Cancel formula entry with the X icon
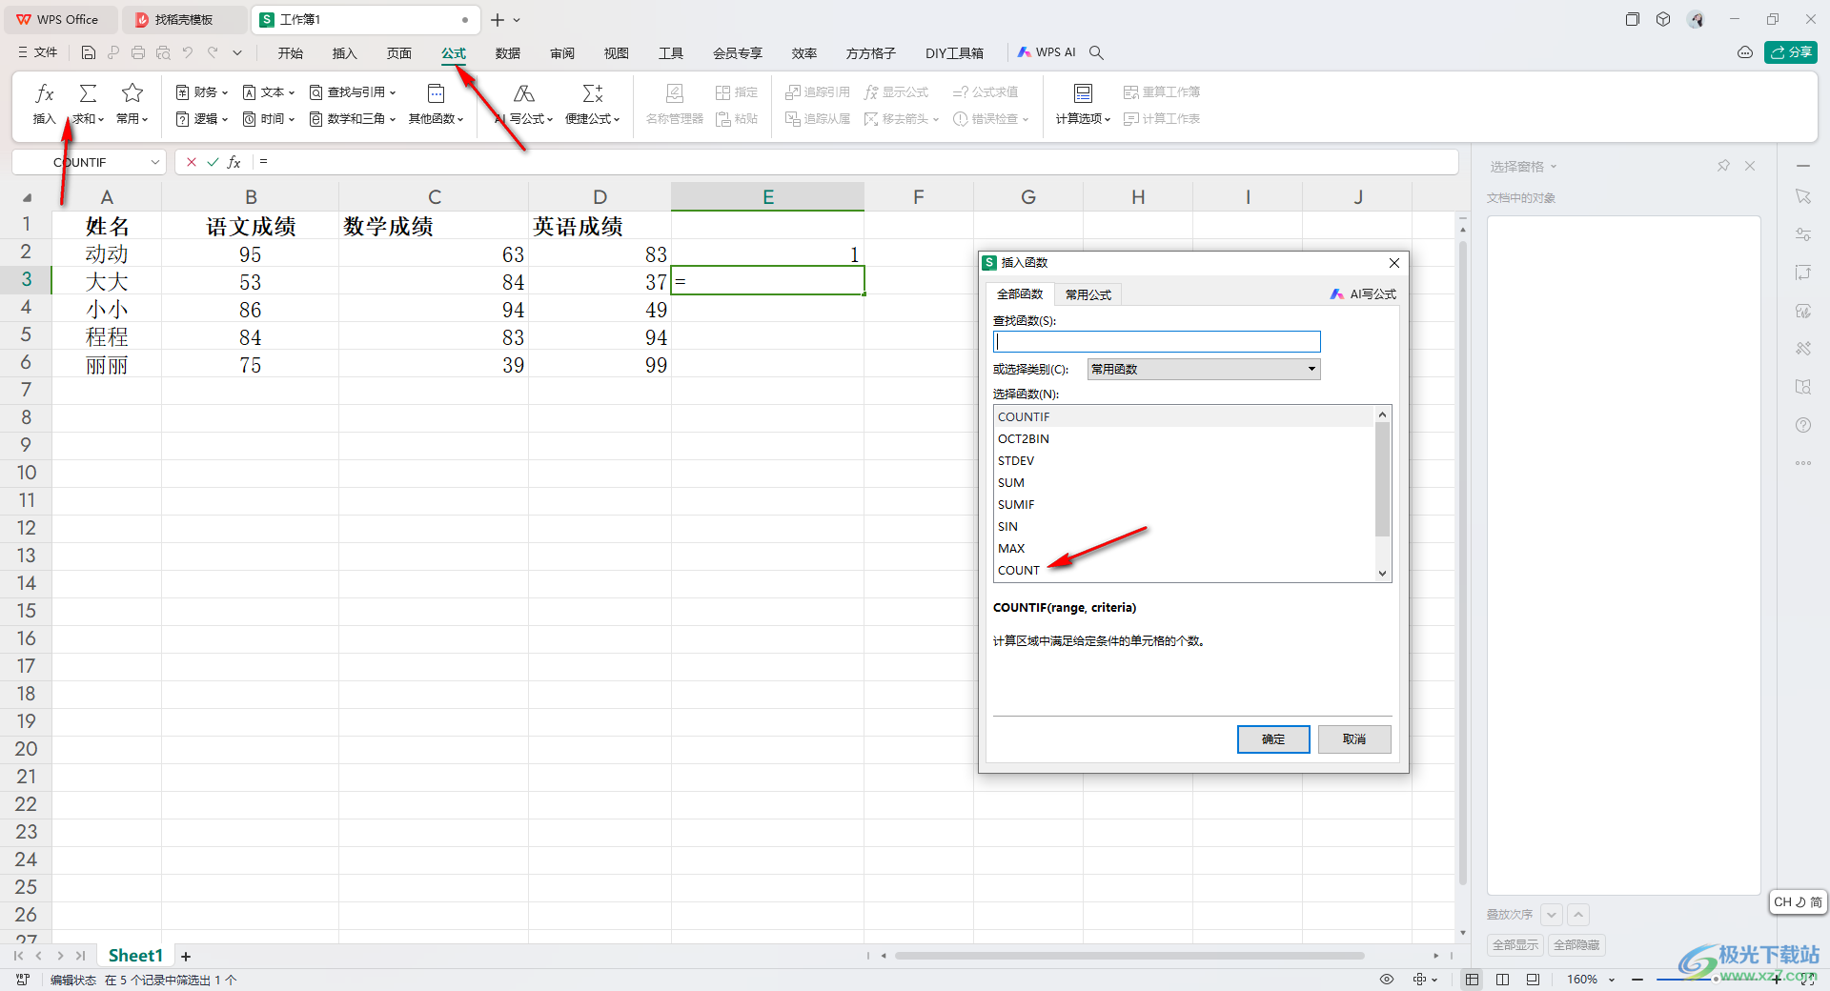 (x=192, y=162)
